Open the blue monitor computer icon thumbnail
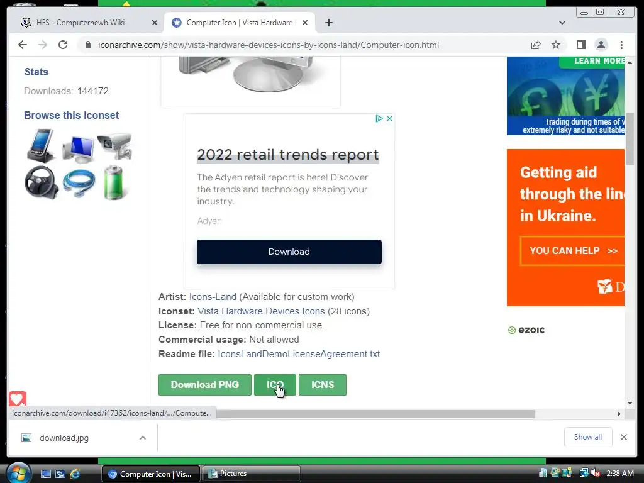 pyautogui.click(x=78, y=149)
